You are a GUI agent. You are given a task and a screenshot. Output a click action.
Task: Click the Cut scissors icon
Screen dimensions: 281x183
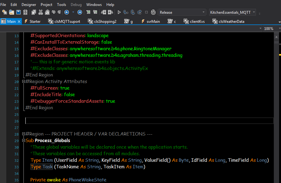tap(41, 12)
